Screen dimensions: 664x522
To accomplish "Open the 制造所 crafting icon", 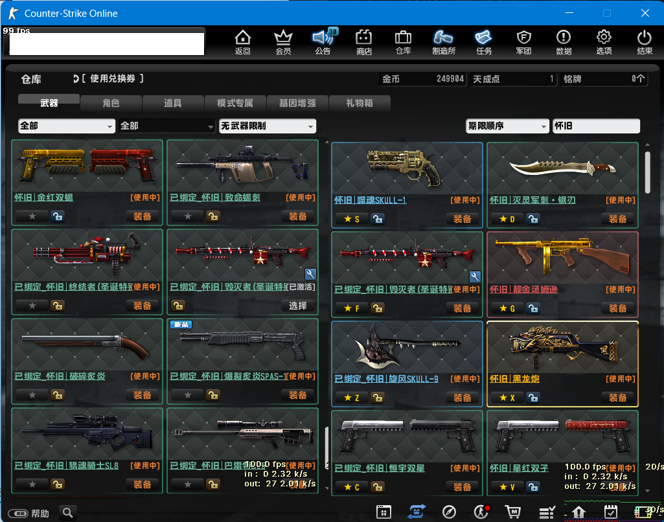I will tap(443, 42).
